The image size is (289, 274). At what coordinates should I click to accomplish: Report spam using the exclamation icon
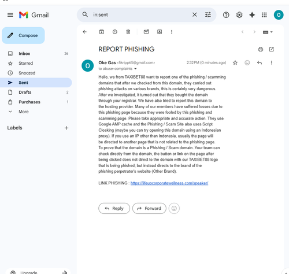pyautogui.click(x=114, y=32)
